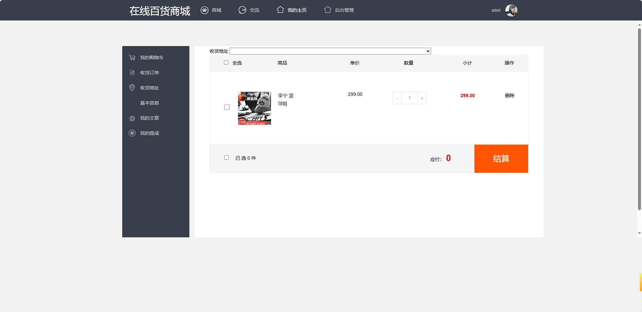Click the 李宁篮球鞋 product thumbnail
Viewport: 642px width, 312px height.
[x=254, y=108]
